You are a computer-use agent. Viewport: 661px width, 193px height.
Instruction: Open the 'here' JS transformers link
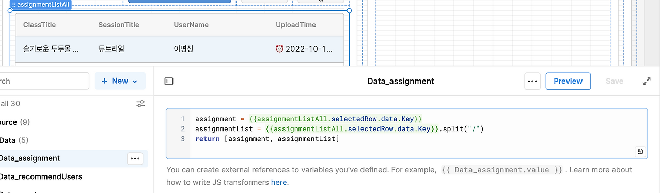(278, 182)
